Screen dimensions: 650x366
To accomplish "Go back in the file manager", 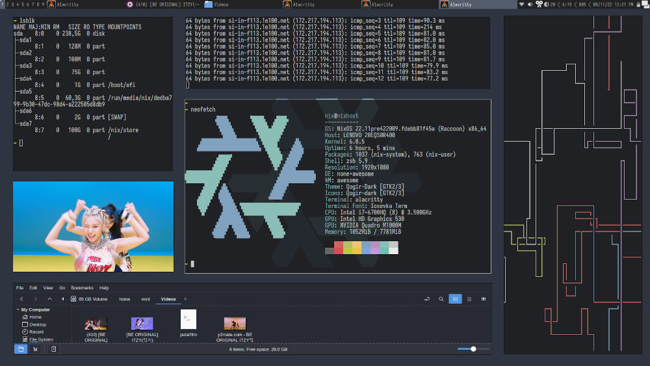I will [x=21, y=299].
